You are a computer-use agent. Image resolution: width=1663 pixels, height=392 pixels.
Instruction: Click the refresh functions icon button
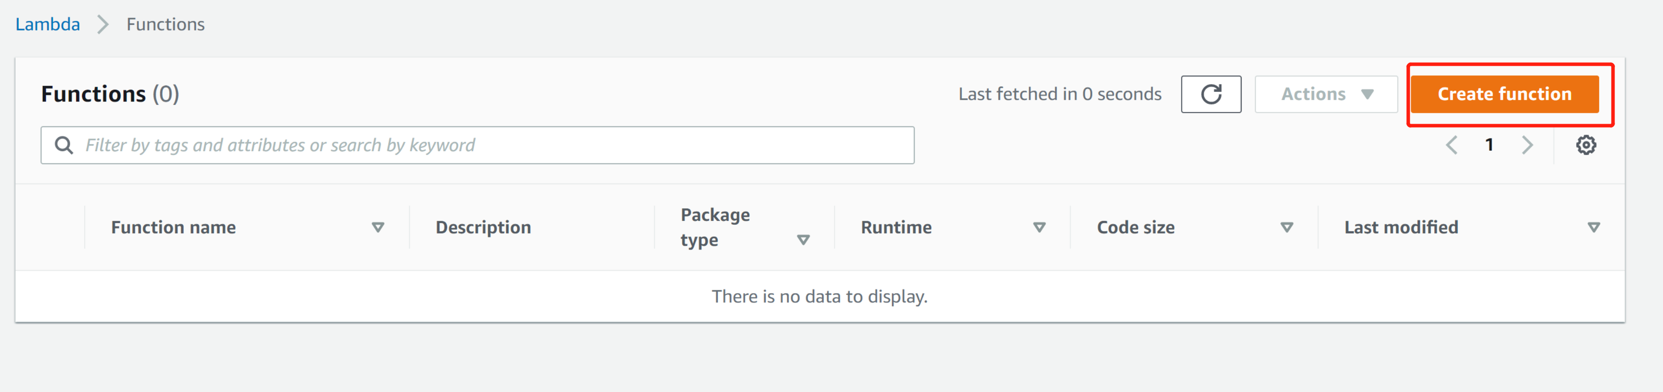click(1210, 94)
